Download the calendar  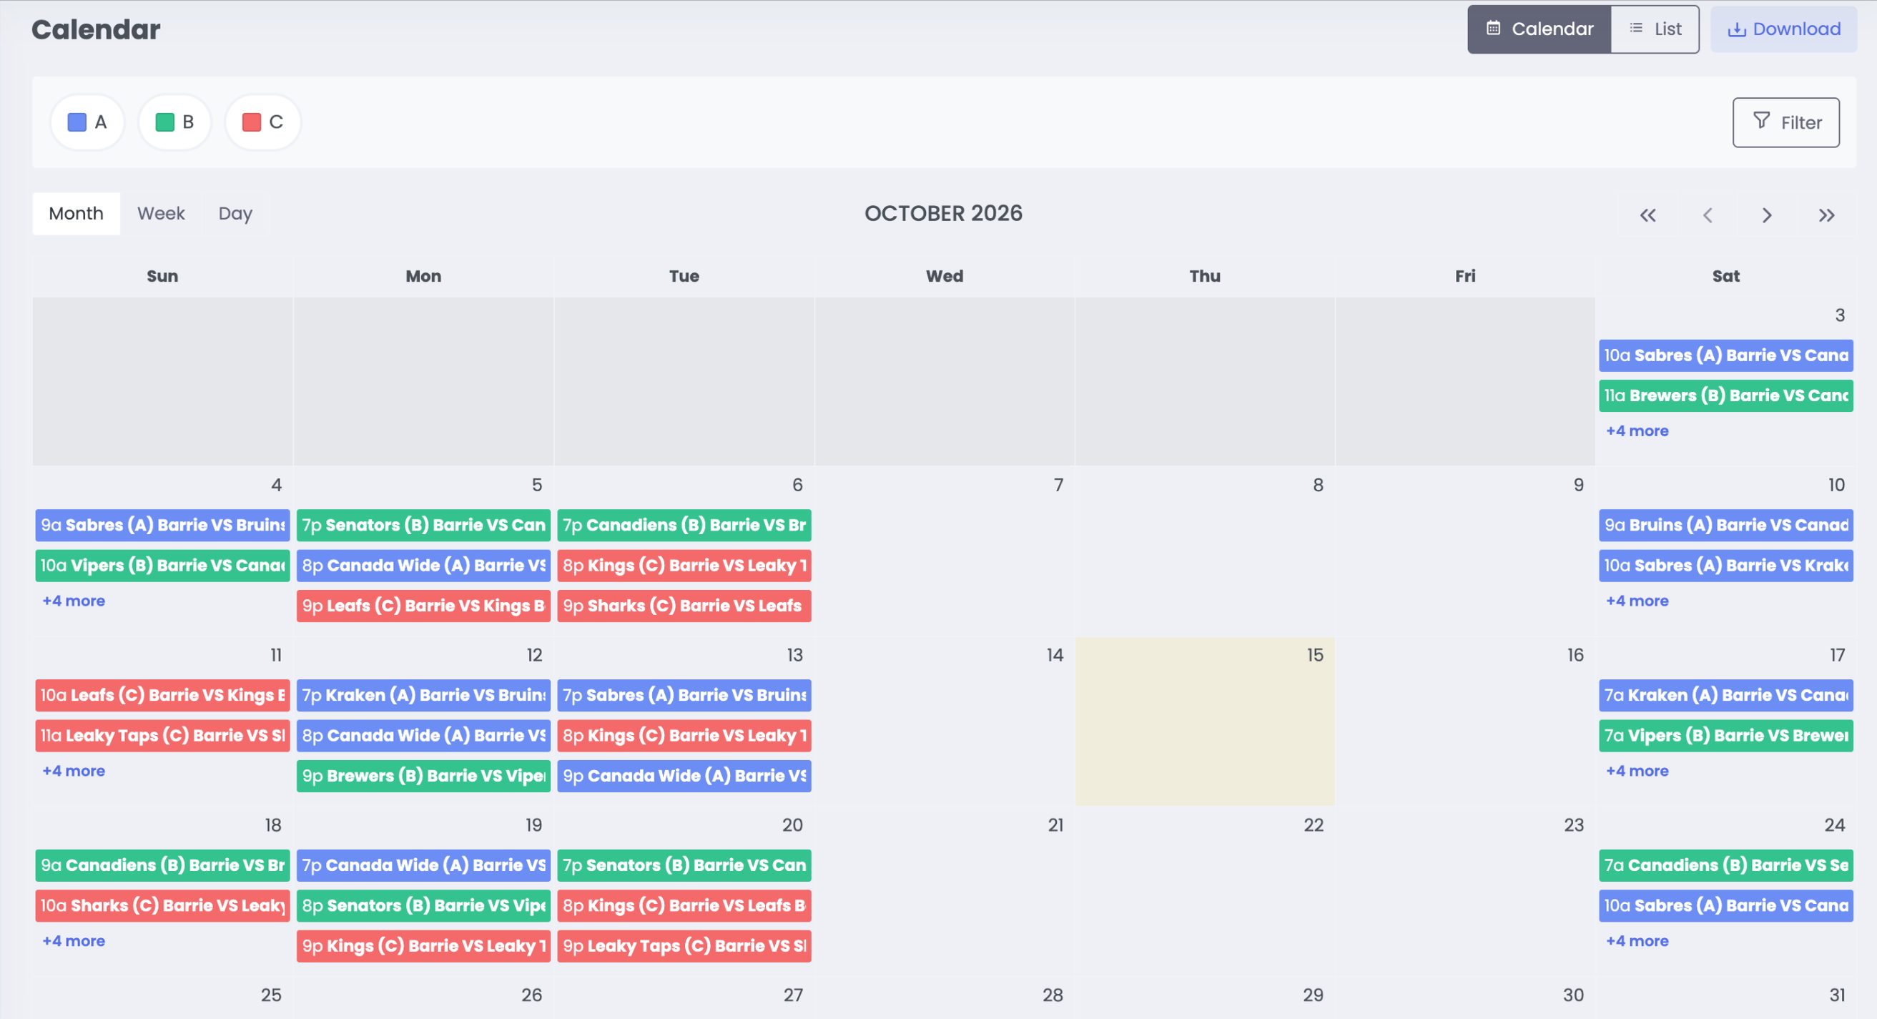(x=1784, y=29)
